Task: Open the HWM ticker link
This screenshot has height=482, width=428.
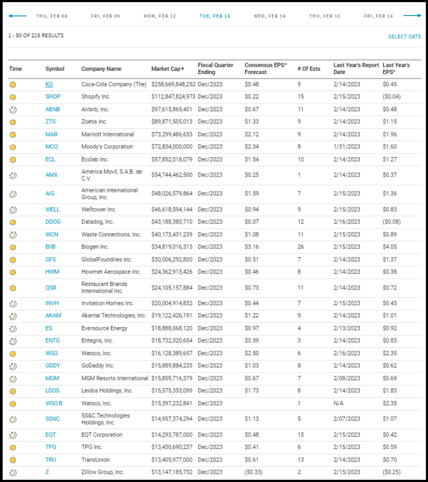Action: [x=52, y=272]
